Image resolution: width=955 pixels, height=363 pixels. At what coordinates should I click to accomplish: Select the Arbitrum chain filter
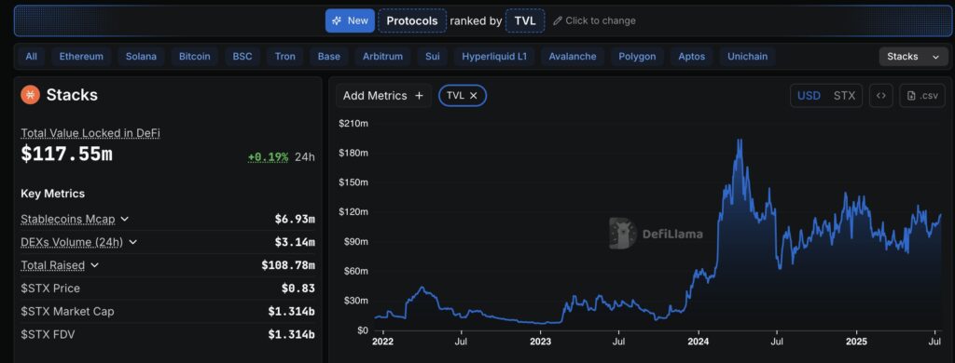click(x=382, y=57)
